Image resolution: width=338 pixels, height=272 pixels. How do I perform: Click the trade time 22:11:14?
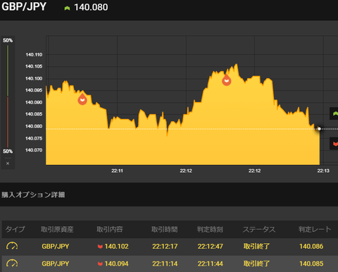[x=165, y=264]
